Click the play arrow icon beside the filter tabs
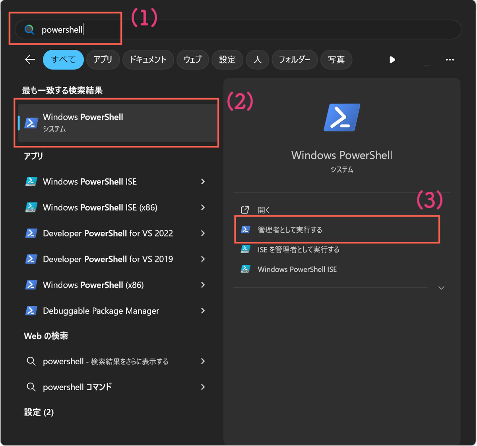Viewport: 477px width, 446px height. (x=392, y=60)
